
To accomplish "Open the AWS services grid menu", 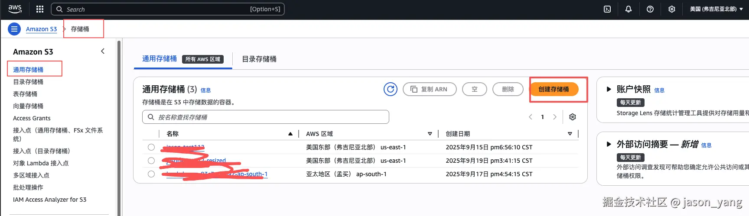I will pyautogui.click(x=40, y=9).
